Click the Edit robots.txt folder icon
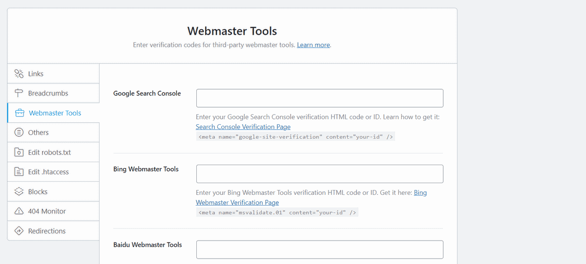Screen dimensions: 586x264 19,152
